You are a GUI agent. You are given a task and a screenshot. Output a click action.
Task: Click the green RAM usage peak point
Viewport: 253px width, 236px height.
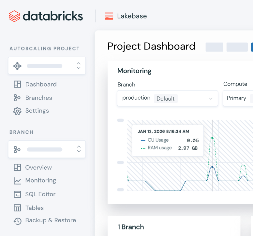[x=212, y=138]
